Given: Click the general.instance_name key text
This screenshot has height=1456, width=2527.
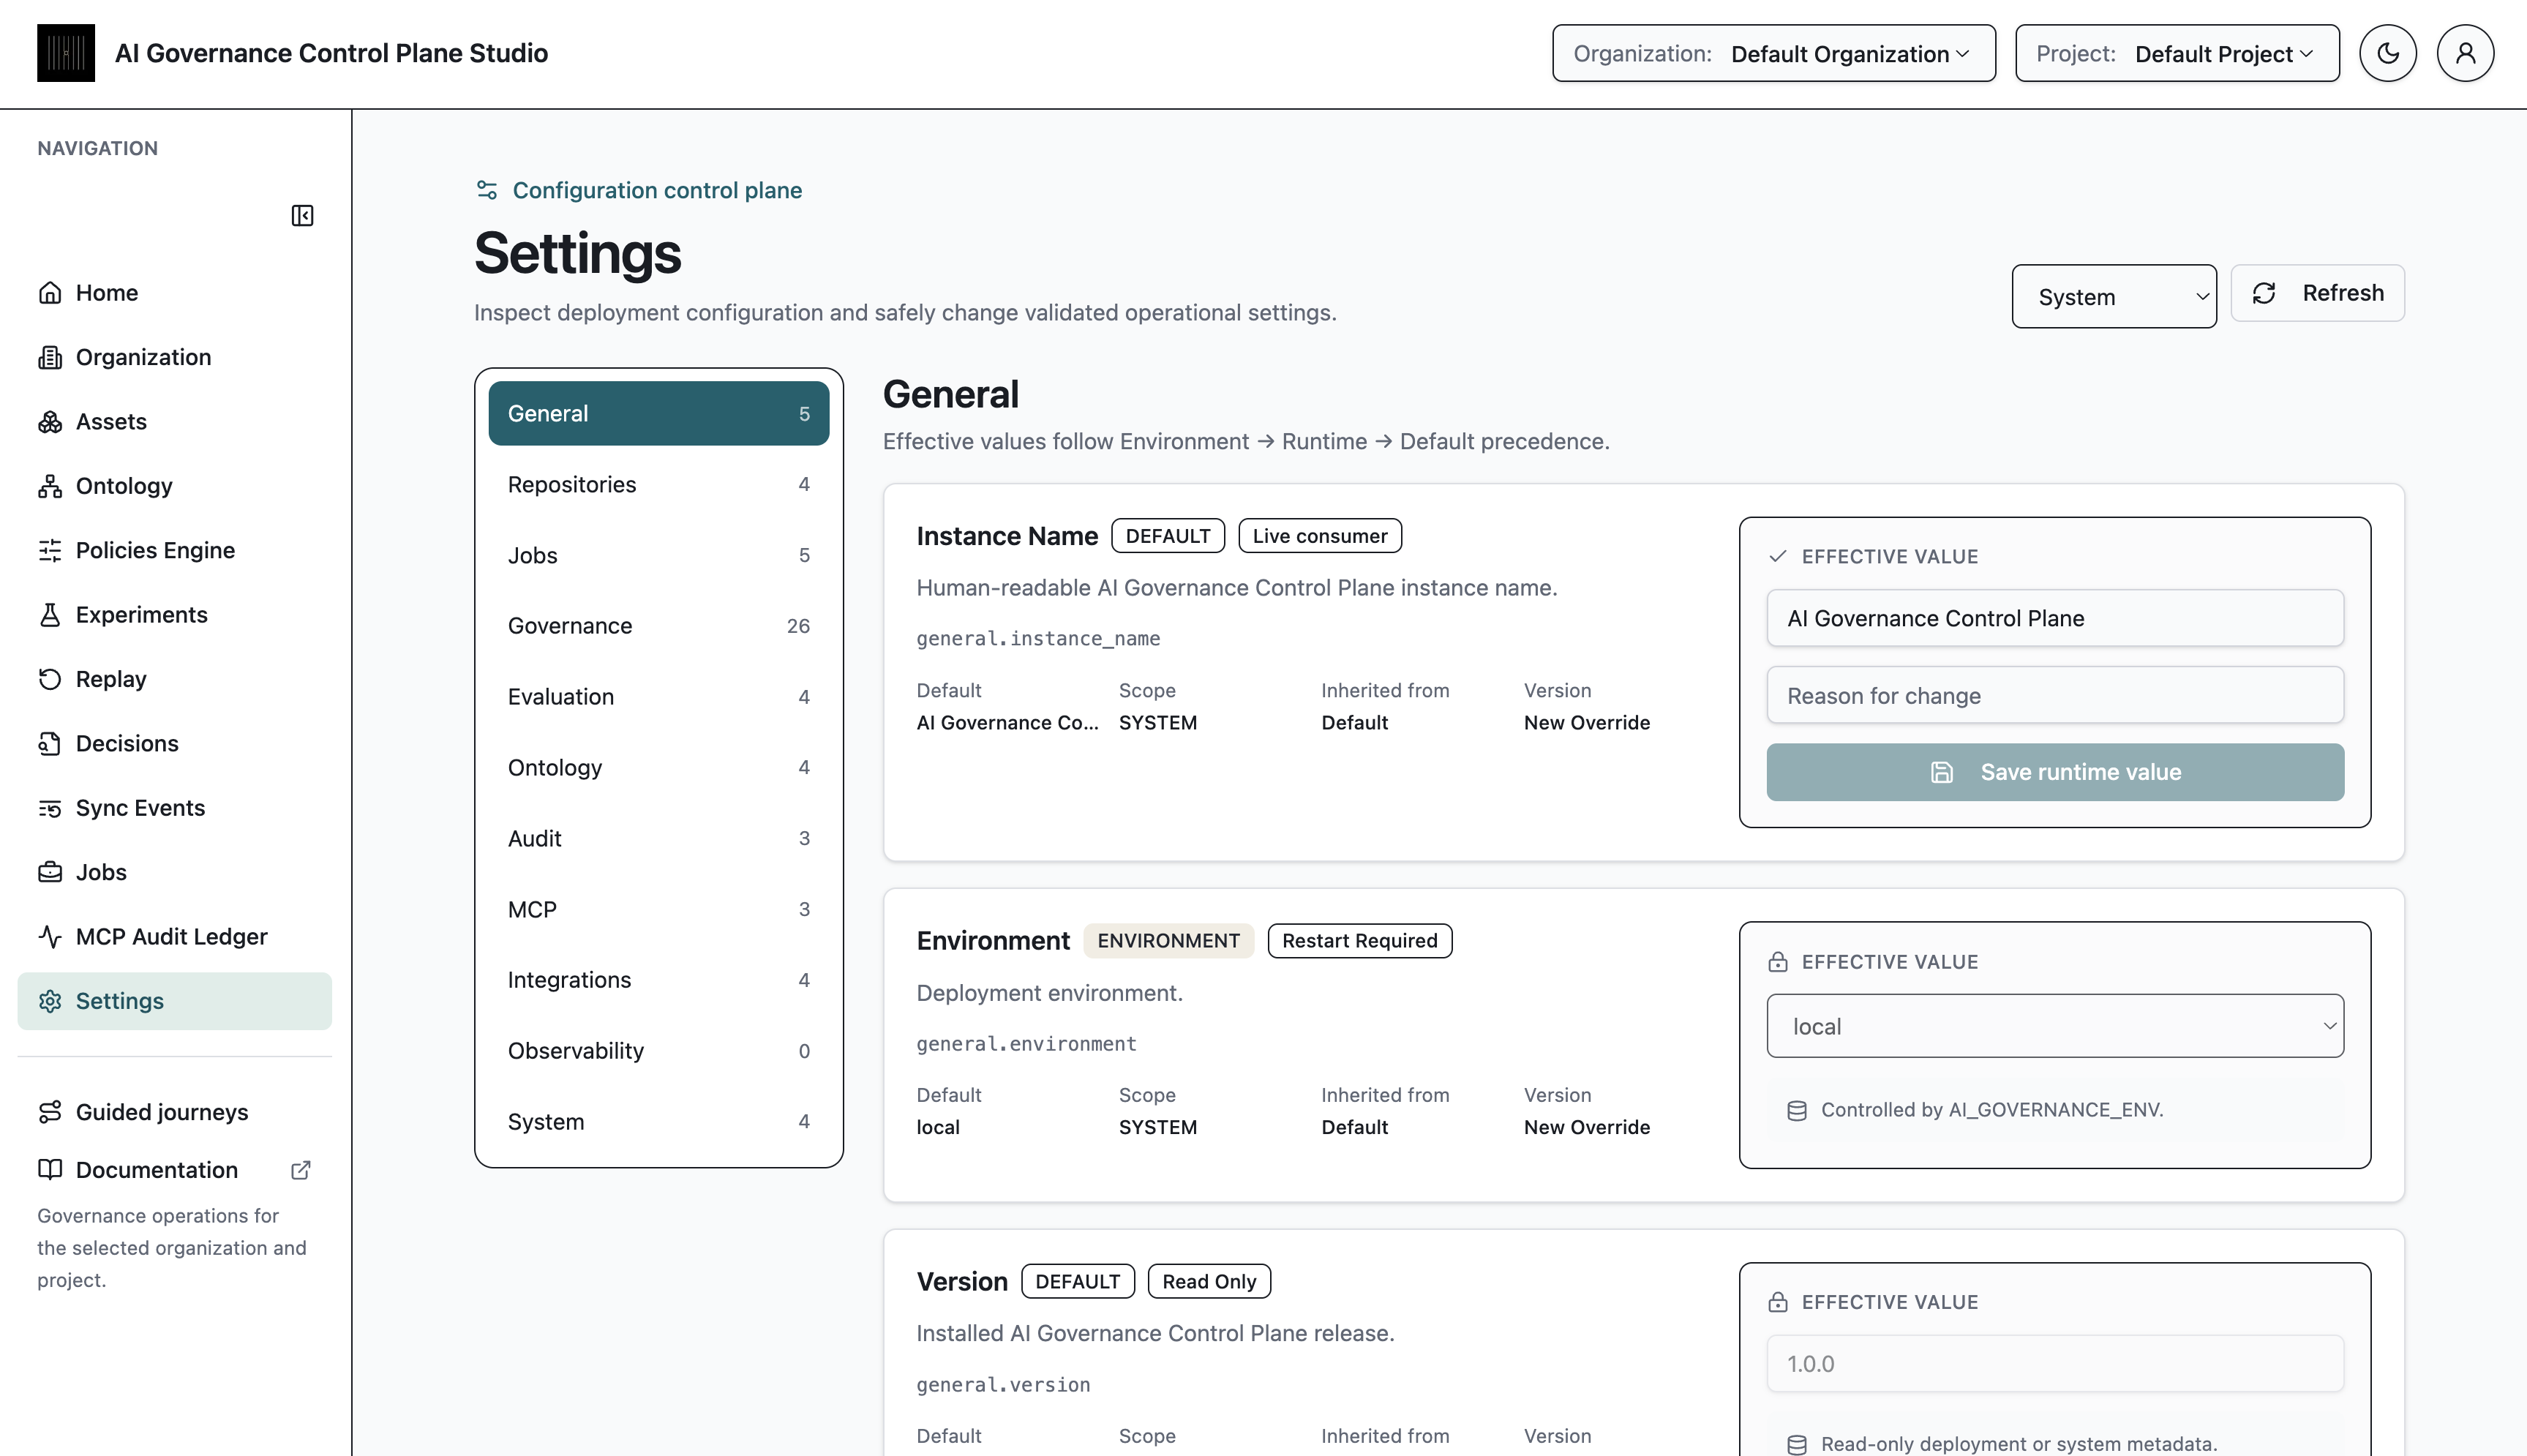Looking at the screenshot, I should [x=1039, y=639].
